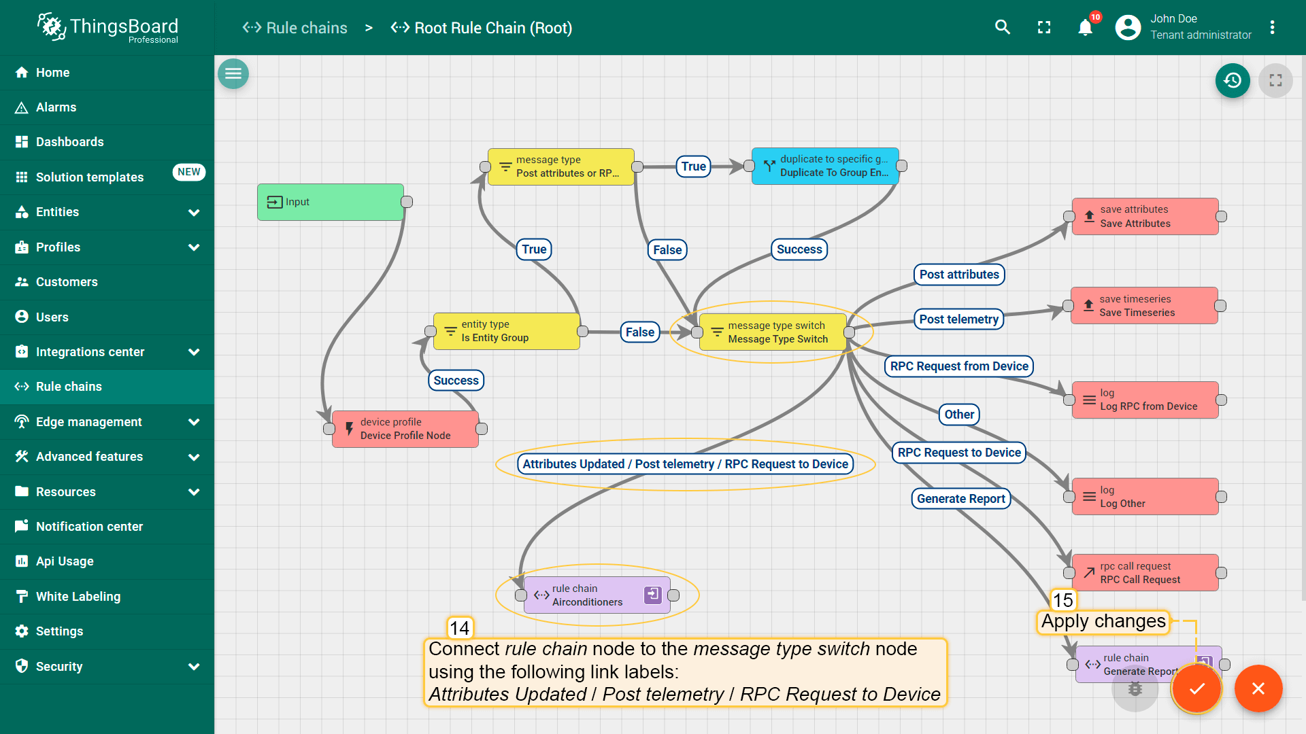Click the debug bug icon button

[x=1135, y=689]
